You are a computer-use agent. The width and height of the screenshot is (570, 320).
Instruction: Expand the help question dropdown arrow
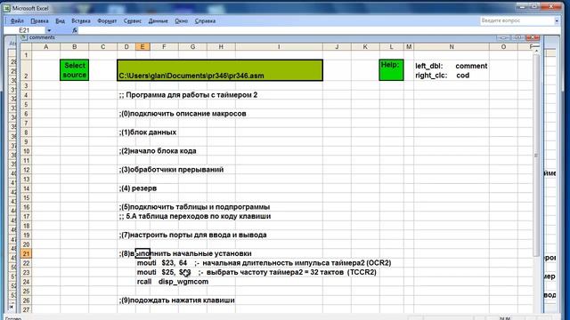click(557, 21)
